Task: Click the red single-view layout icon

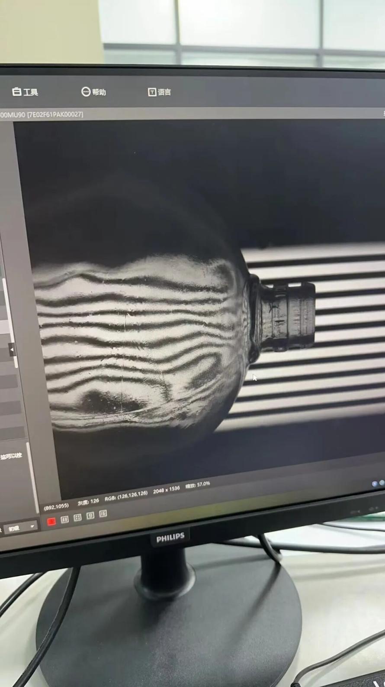Action: point(51,521)
